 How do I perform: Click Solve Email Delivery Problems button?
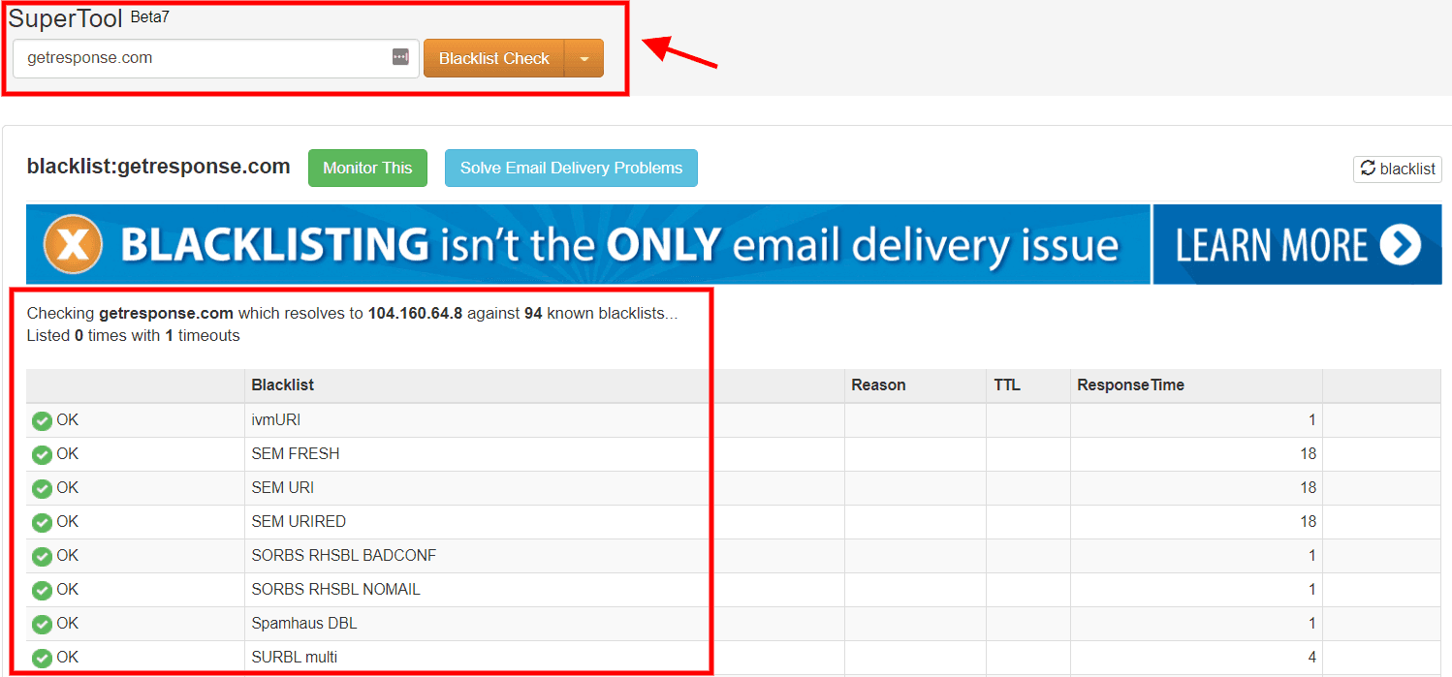571,168
